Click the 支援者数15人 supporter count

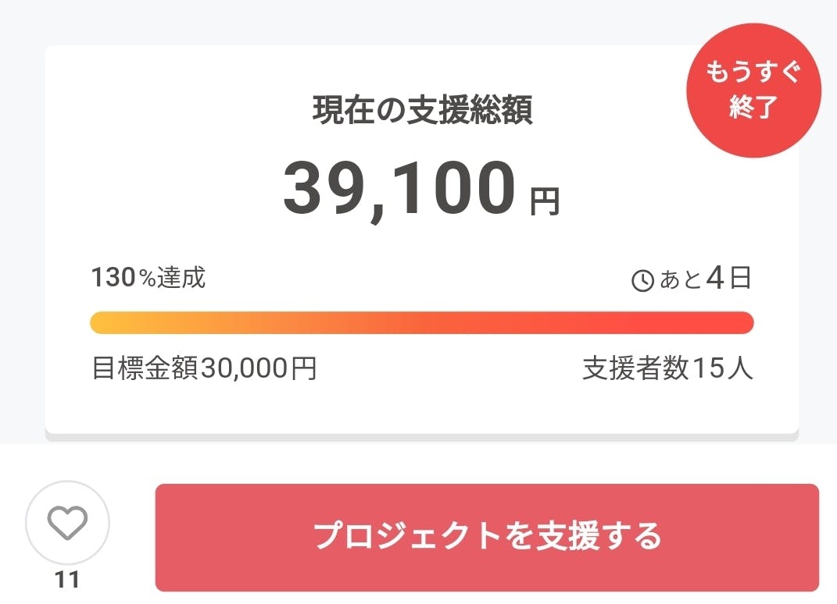click(x=667, y=368)
